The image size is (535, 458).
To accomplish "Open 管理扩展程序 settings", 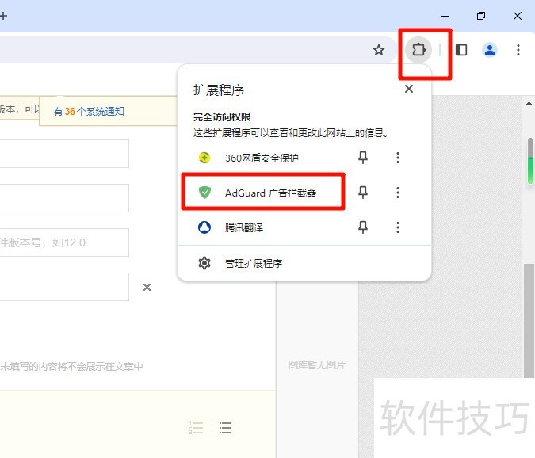I will 304,263.
